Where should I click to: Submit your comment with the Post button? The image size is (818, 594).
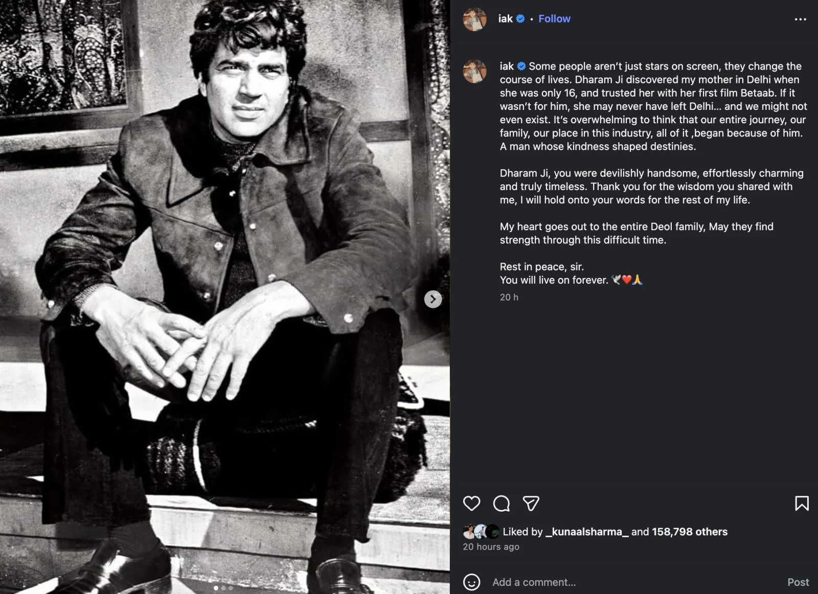click(x=798, y=582)
